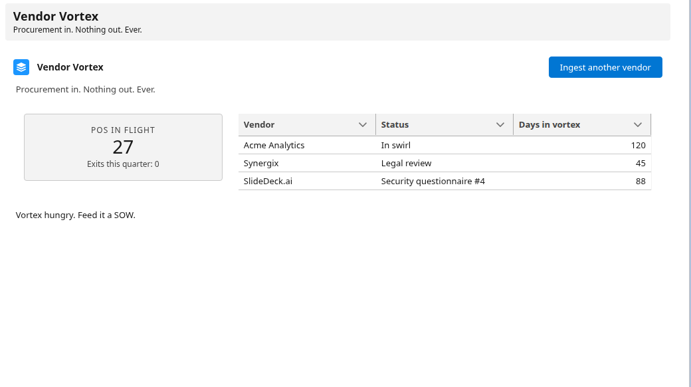This screenshot has height=387, width=691.
Task: Click Security questionnaire #4 status cell
Action: tap(444, 182)
